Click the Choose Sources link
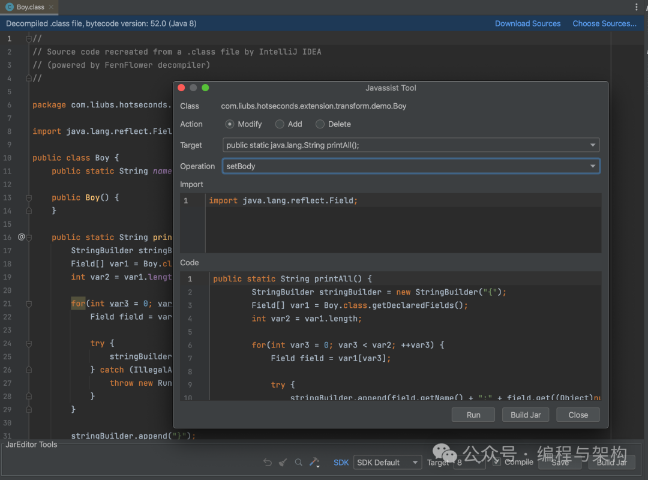 pos(604,23)
